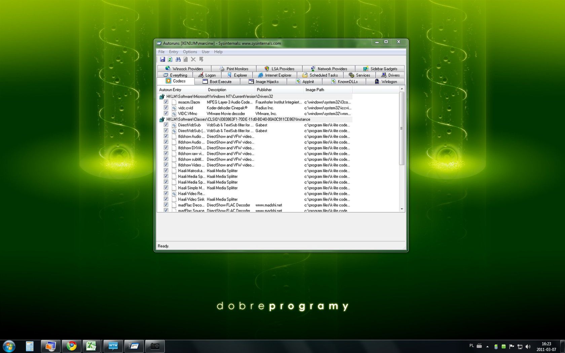Sort by Image Path column header

tap(328, 90)
